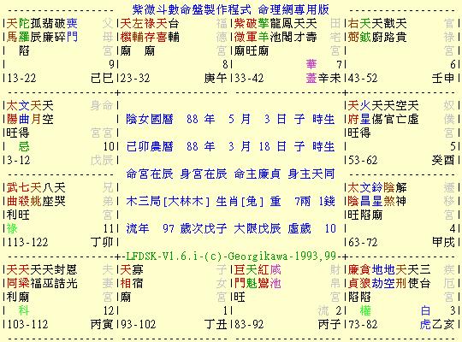462x342 pixels.
Task: Click the 右弼 star label
Action: [353, 30]
